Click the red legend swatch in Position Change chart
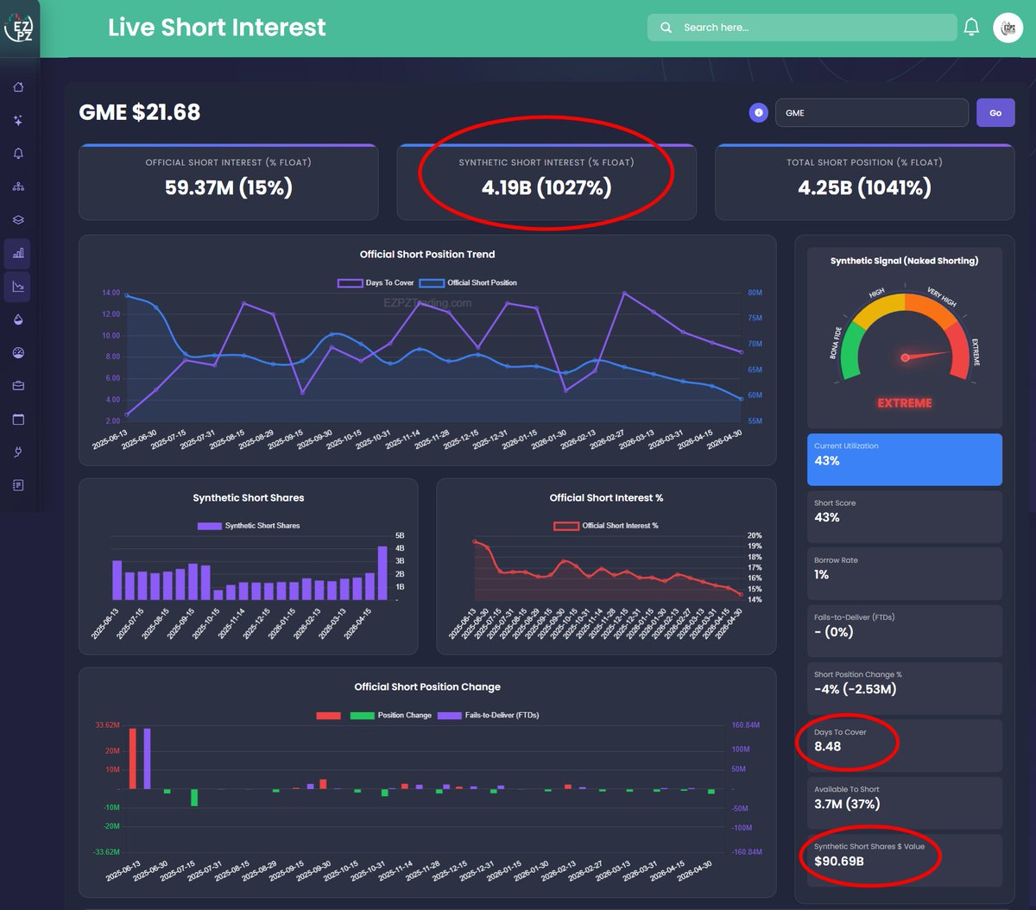This screenshot has height=910, width=1036. click(x=328, y=716)
